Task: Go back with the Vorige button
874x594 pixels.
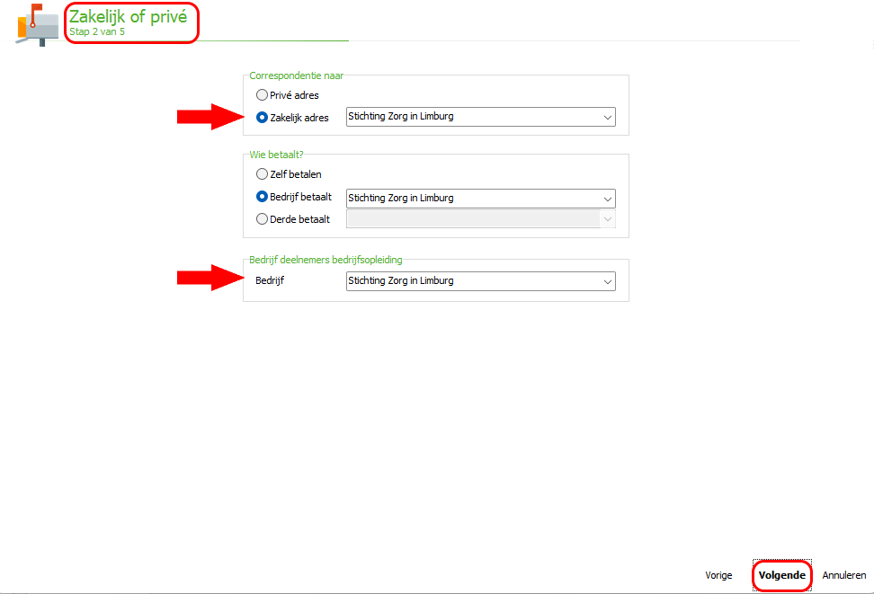Action: coord(718,575)
